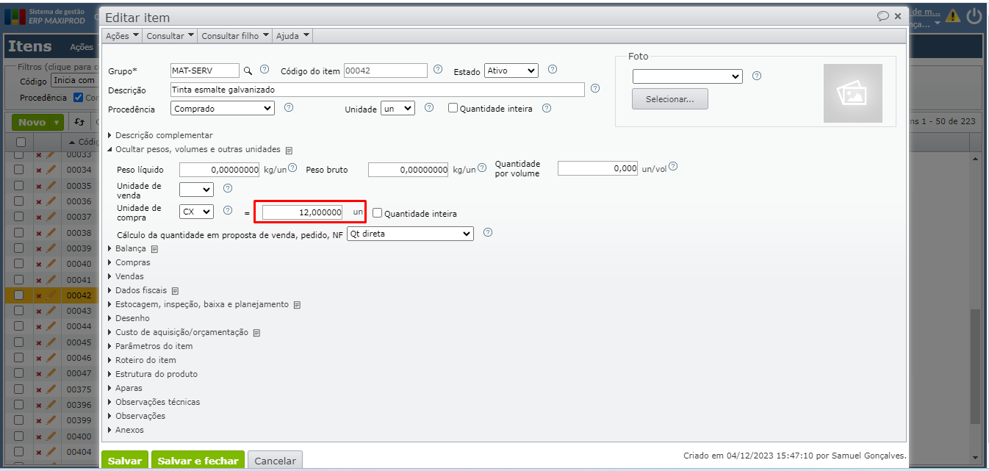Check the row 00399 checkbox
This screenshot has height=471, width=989.
[19, 420]
